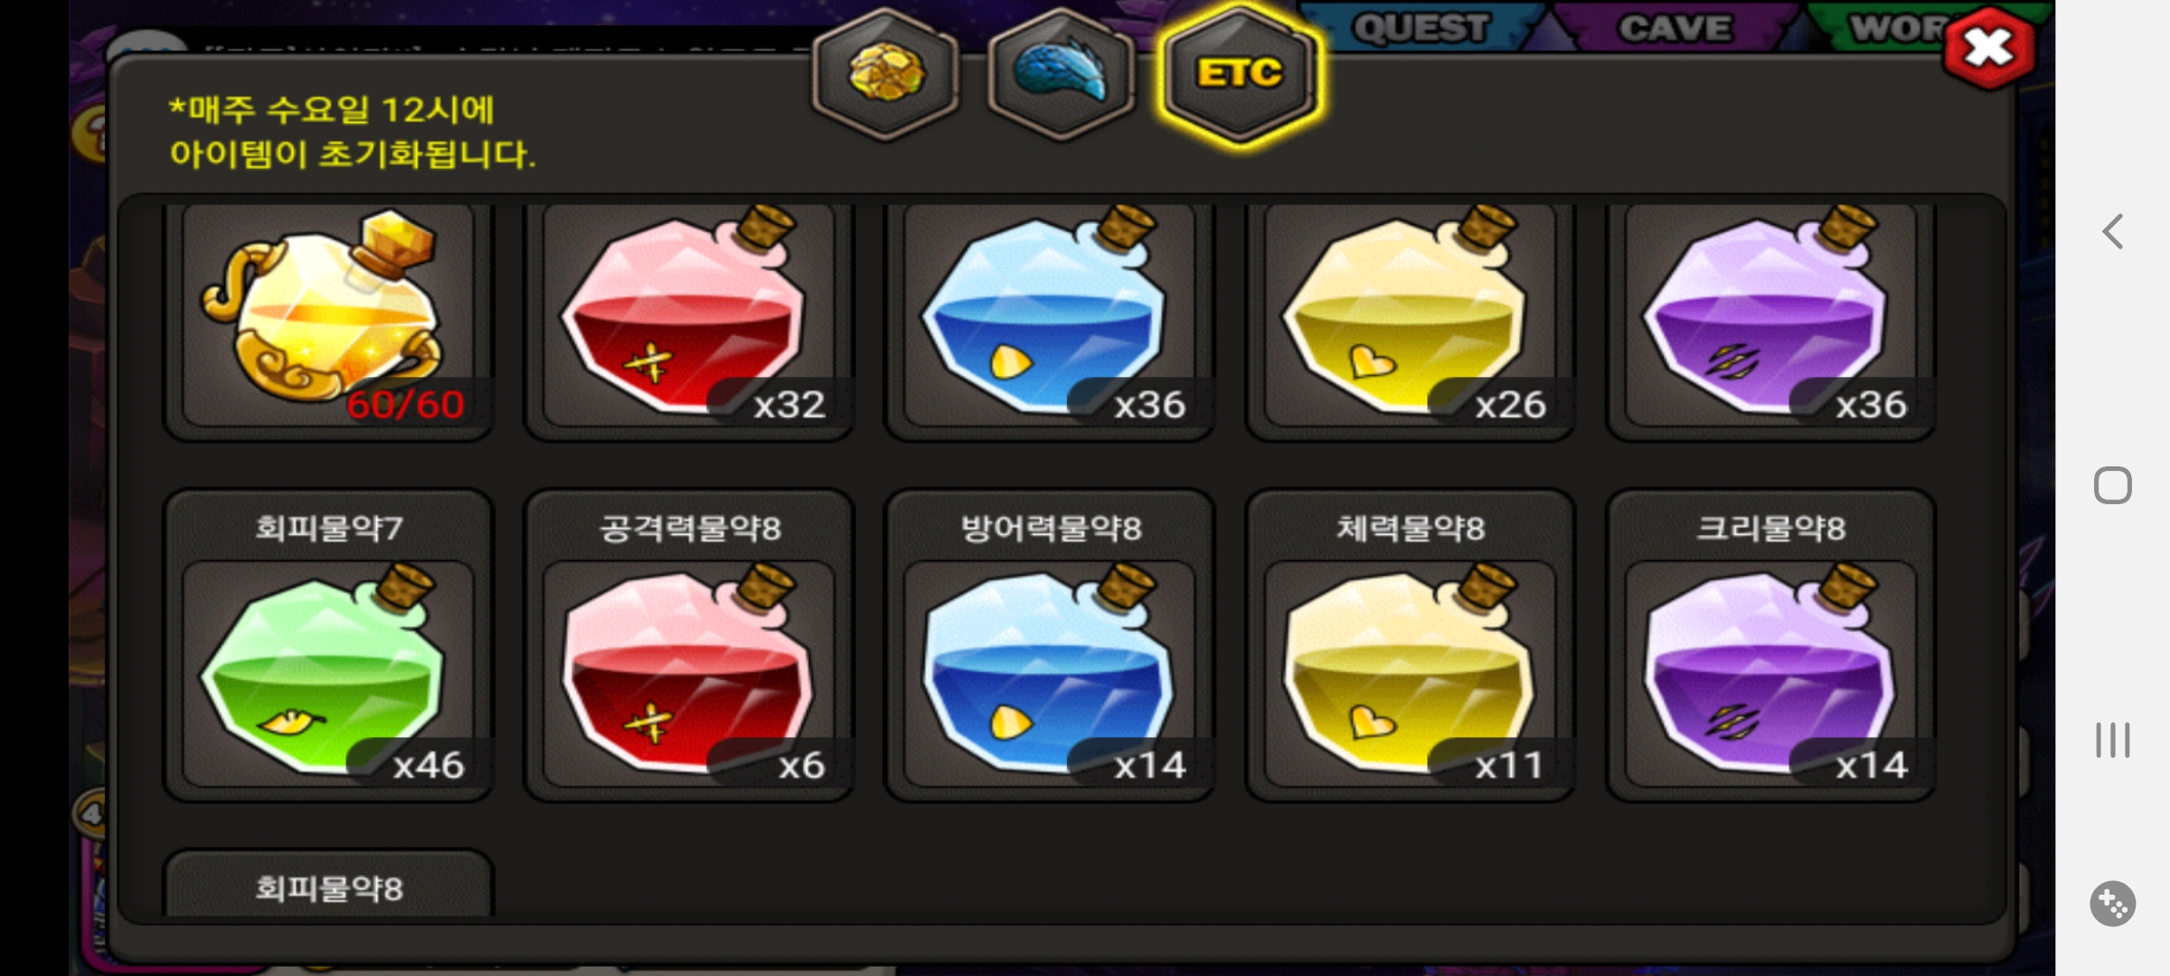Open the game tools controller icon
The image size is (2170, 976).
[2113, 903]
